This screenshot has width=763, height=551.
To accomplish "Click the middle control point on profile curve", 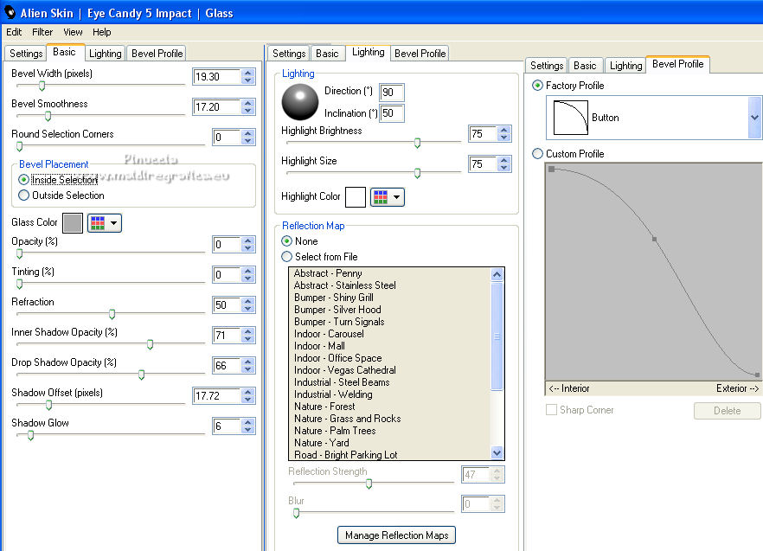I will [654, 239].
